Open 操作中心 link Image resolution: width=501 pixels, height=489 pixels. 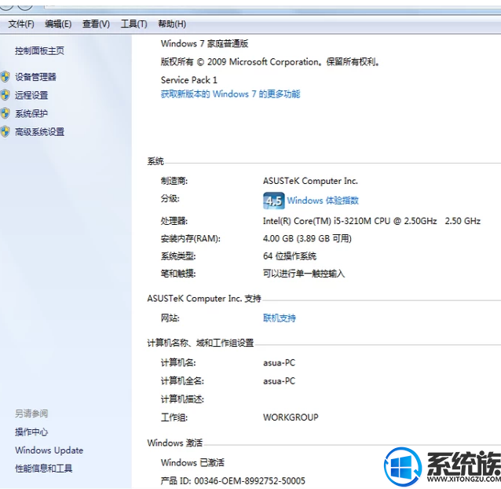point(31,432)
